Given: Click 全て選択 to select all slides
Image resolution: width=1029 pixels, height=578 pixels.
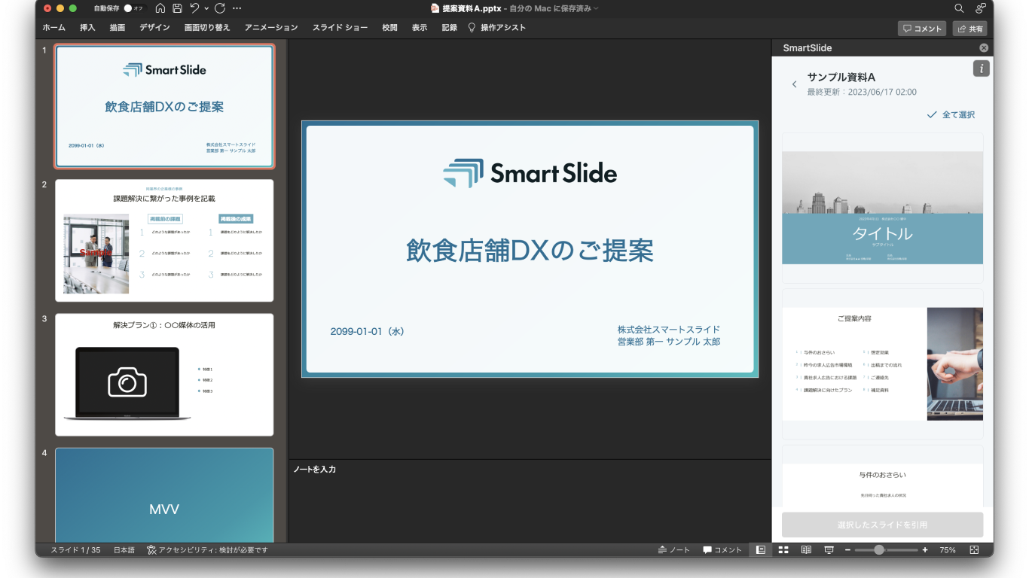Looking at the screenshot, I should click(951, 114).
